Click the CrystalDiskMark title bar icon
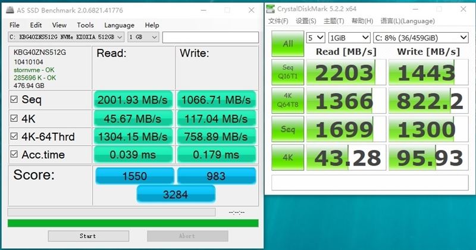The height and width of the screenshot is (250, 476). (270, 9)
